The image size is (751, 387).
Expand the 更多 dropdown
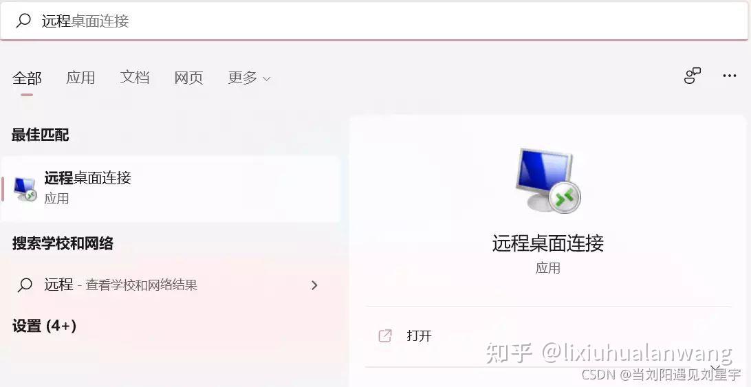tap(249, 78)
